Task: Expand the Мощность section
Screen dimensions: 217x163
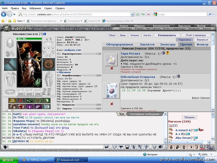Action: coord(58,105)
